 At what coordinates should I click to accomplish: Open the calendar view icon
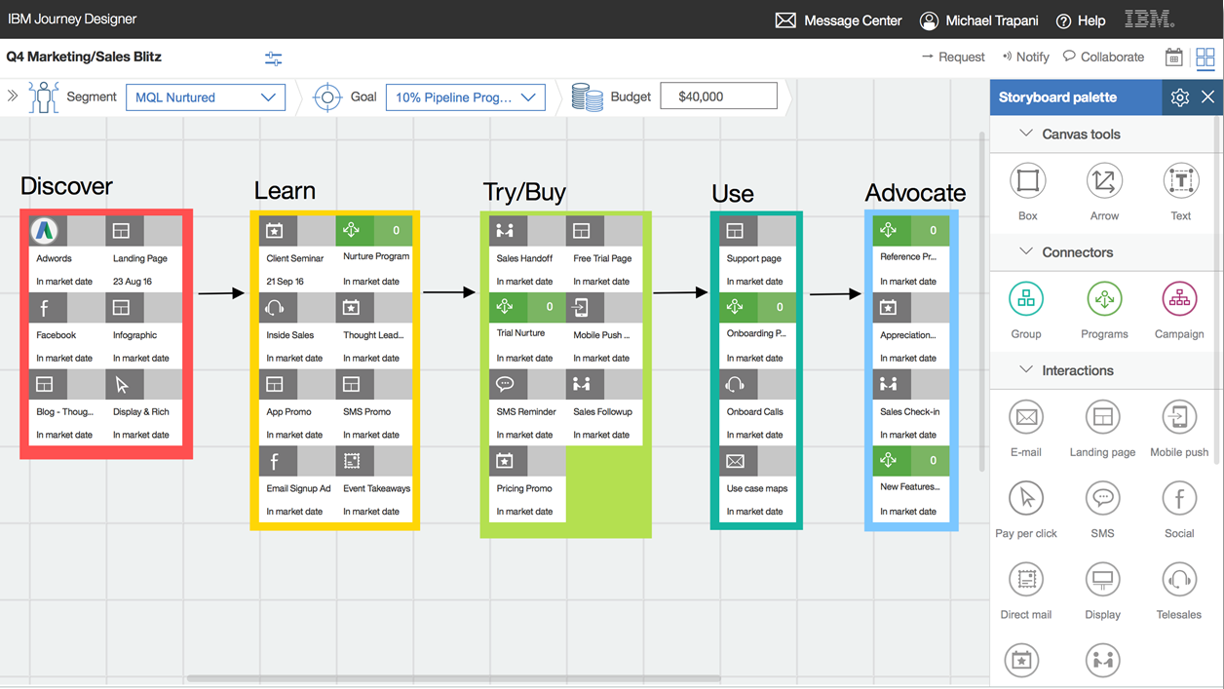tap(1173, 57)
